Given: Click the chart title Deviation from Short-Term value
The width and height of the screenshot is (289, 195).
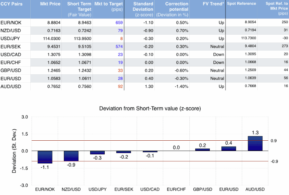Looking at the screenshot, I should point(150,109).
